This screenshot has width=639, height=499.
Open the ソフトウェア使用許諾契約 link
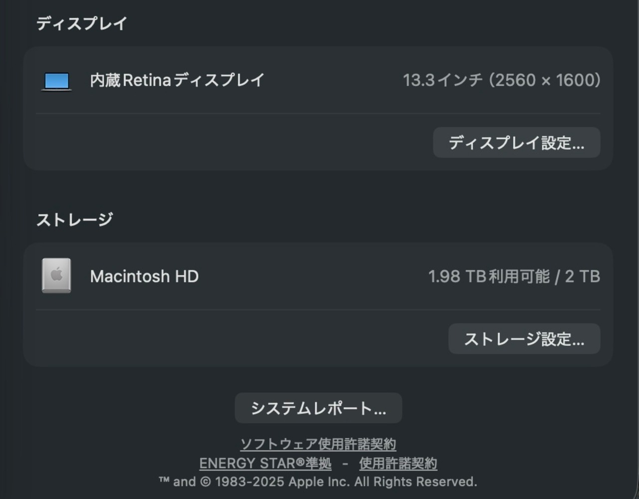(x=318, y=444)
